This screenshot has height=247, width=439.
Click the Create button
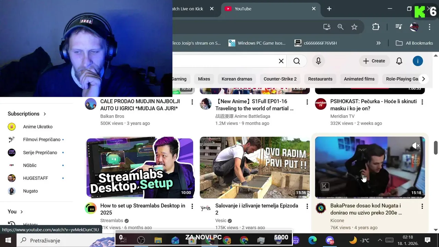point(374,61)
